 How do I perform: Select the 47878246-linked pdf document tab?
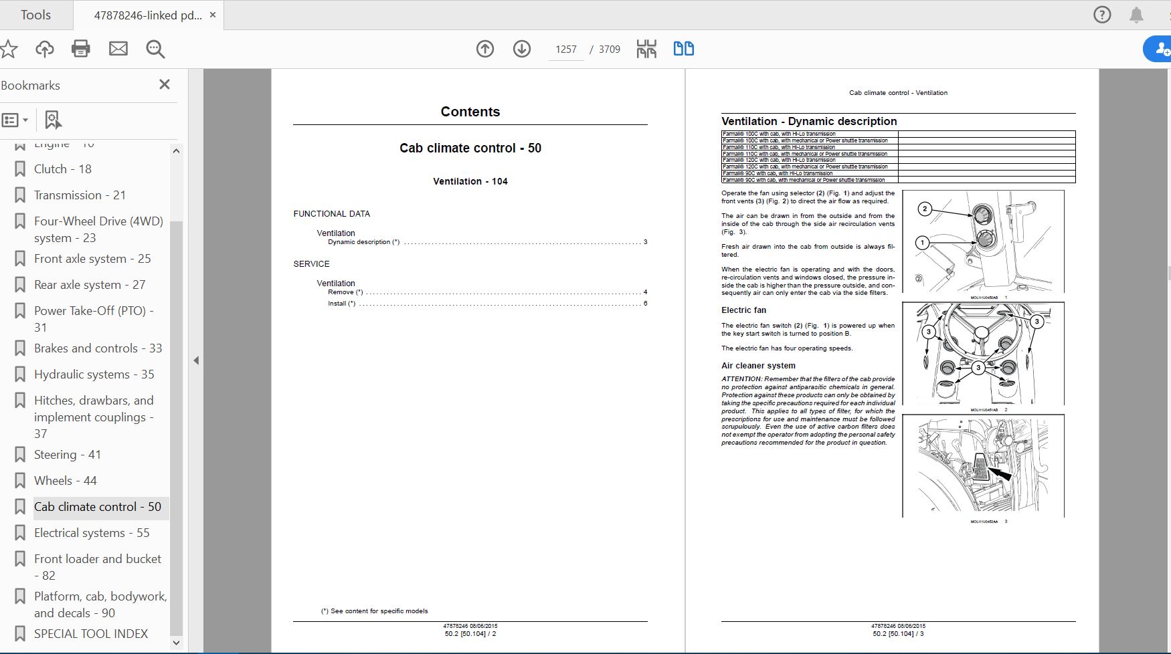[148, 15]
